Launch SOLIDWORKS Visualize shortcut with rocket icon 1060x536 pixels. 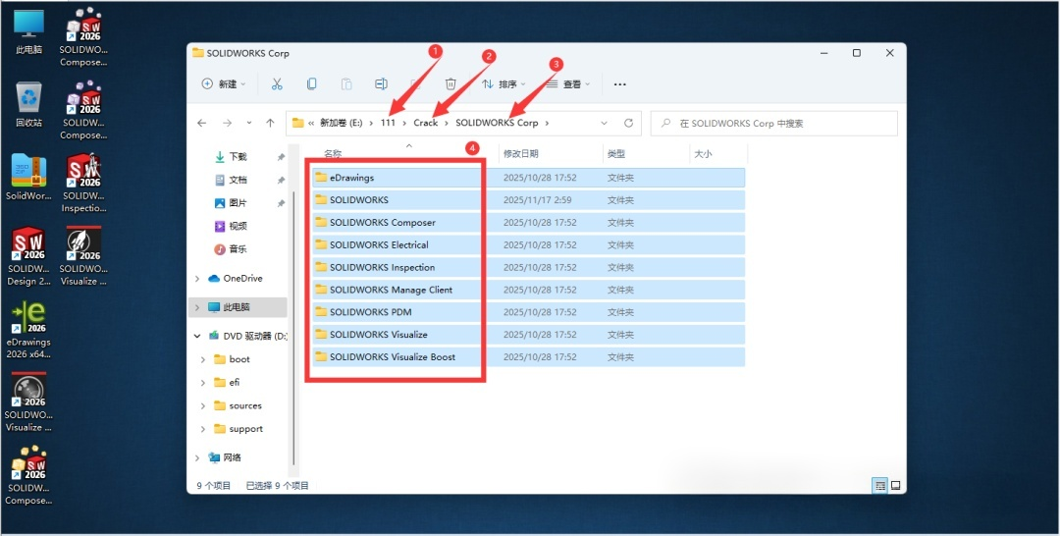coord(83,256)
